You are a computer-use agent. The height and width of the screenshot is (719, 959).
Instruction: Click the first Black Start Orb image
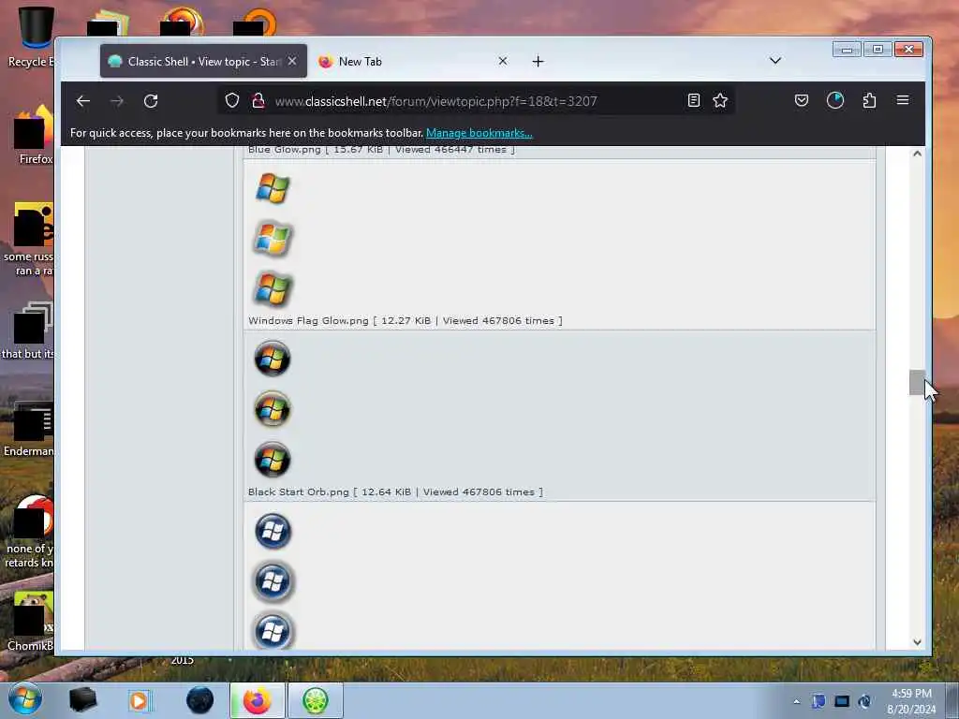pos(273,359)
